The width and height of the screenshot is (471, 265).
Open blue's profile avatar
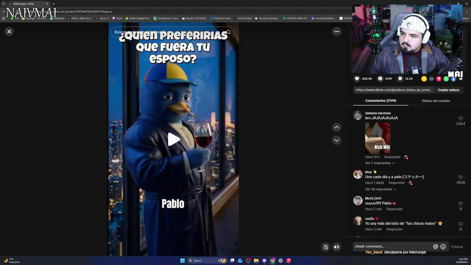coord(358,174)
